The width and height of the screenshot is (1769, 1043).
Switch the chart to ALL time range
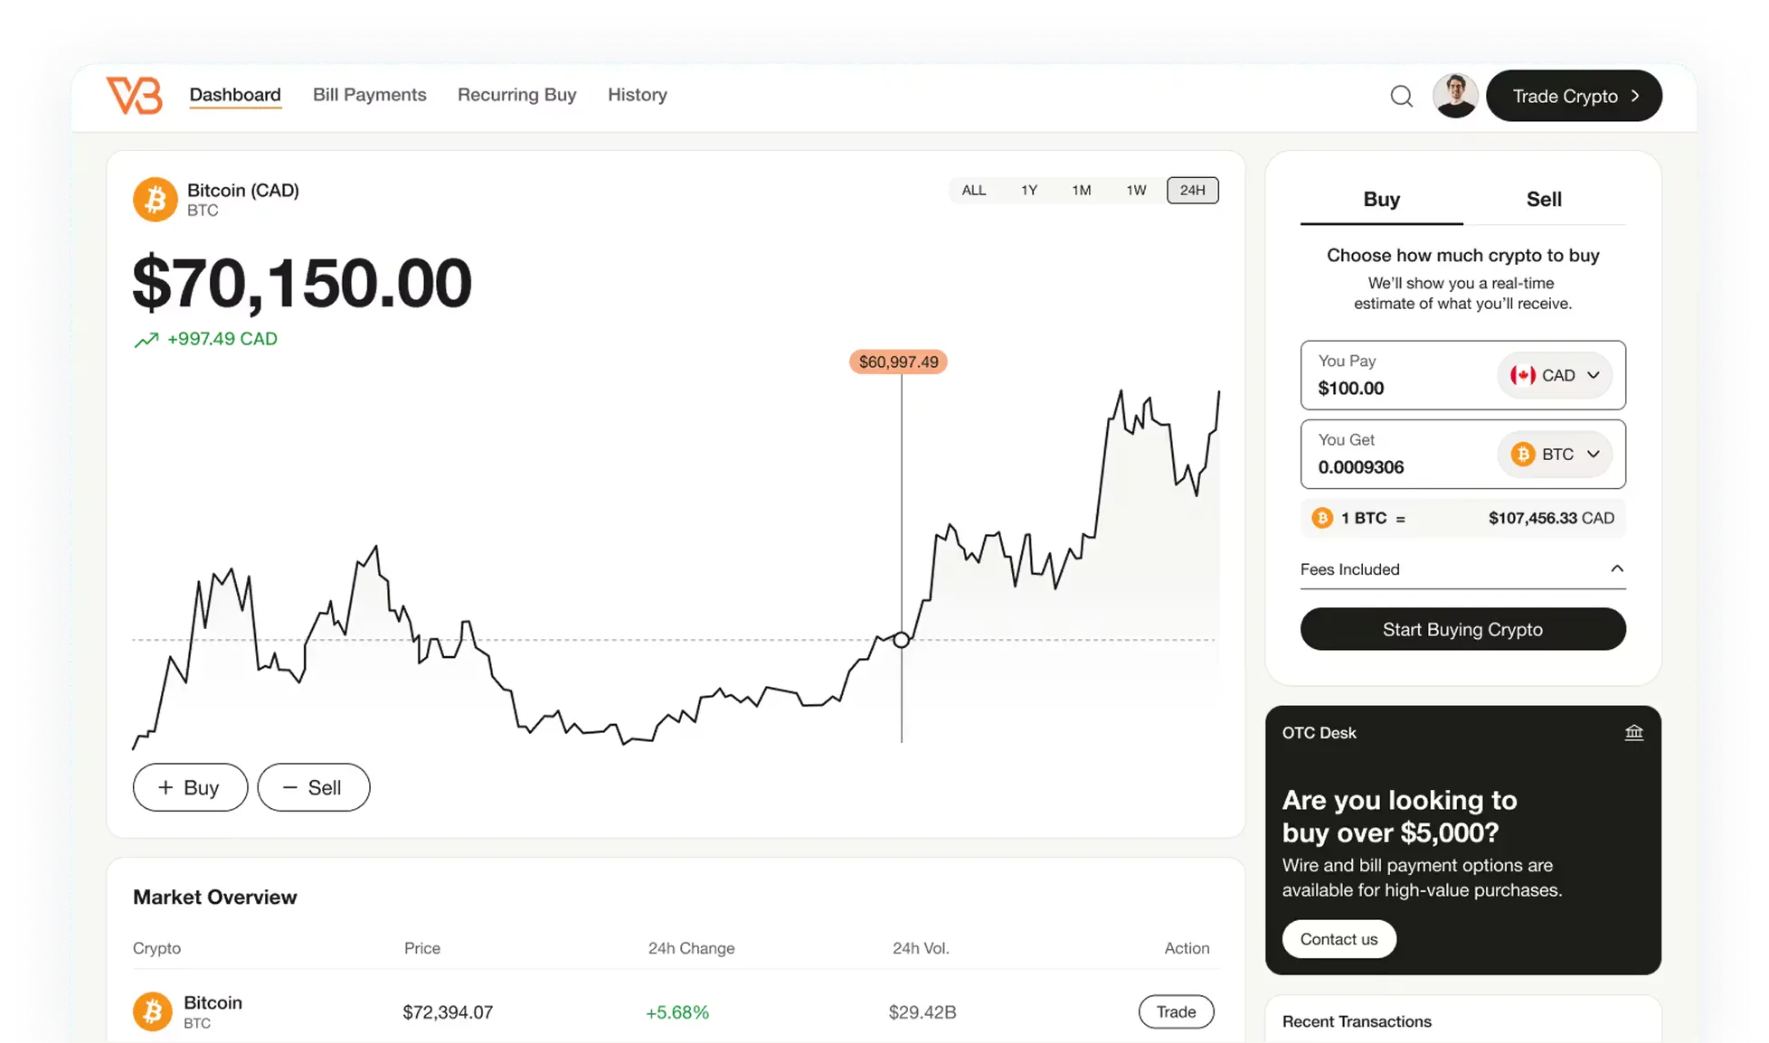974,190
